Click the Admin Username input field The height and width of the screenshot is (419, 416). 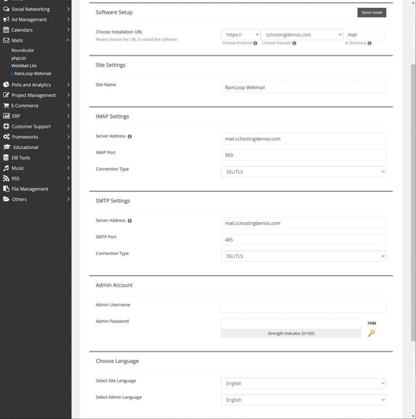click(x=303, y=307)
